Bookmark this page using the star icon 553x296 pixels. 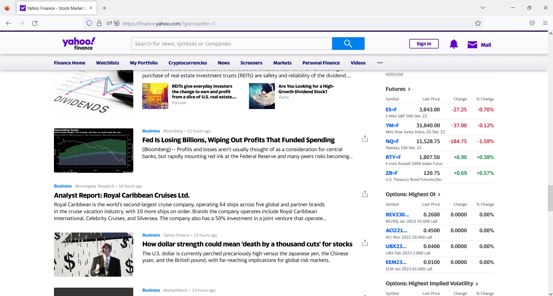(477, 23)
